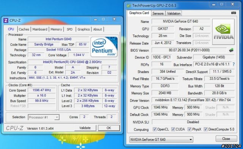The image size is (243, 149).
Task: Click the OK button in CPU-Z
Action: point(109,128)
